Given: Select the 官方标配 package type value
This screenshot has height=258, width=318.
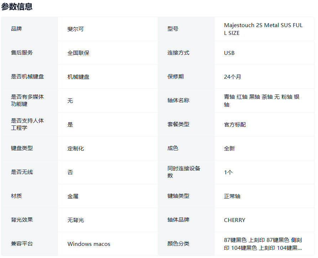Looking at the screenshot, I should point(235,124).
